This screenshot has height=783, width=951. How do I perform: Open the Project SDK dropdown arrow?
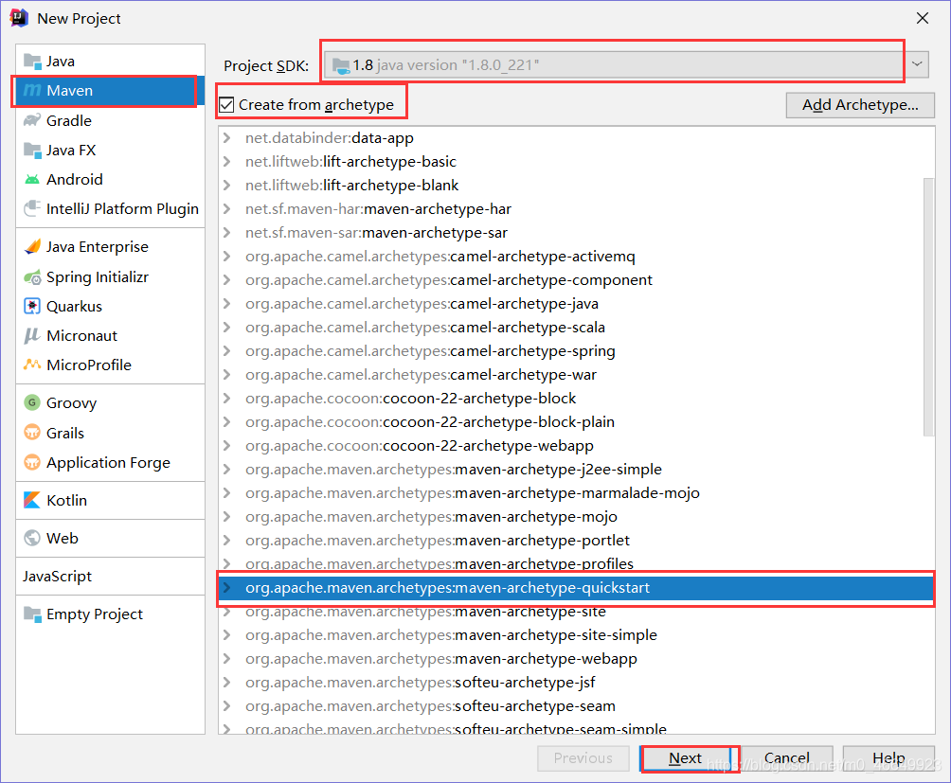click(918, 64)
